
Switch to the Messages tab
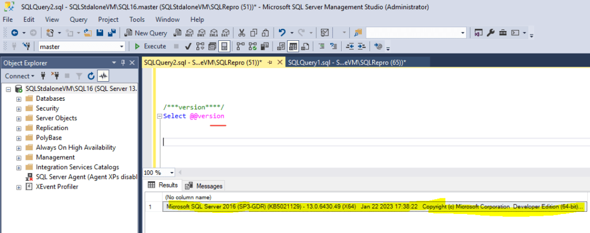point(205,186)
